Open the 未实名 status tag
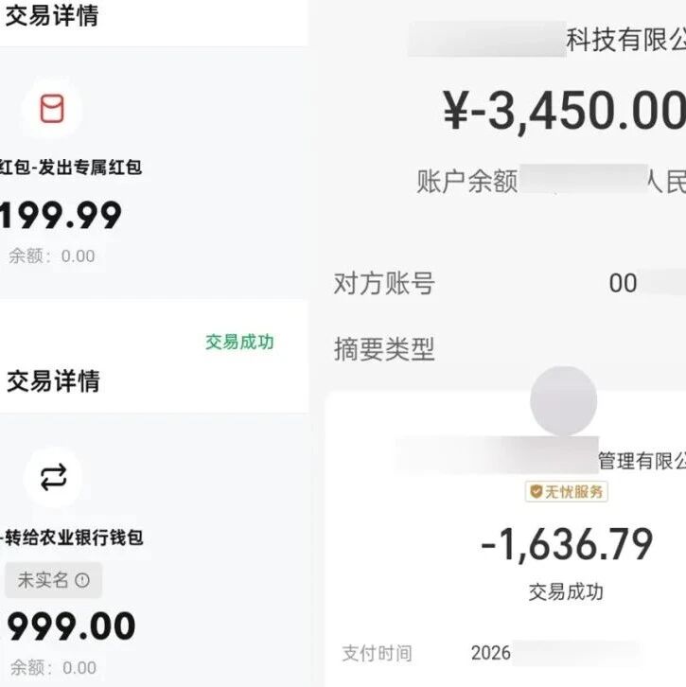This screenshot has width=686, height=687. click(53, 580)
